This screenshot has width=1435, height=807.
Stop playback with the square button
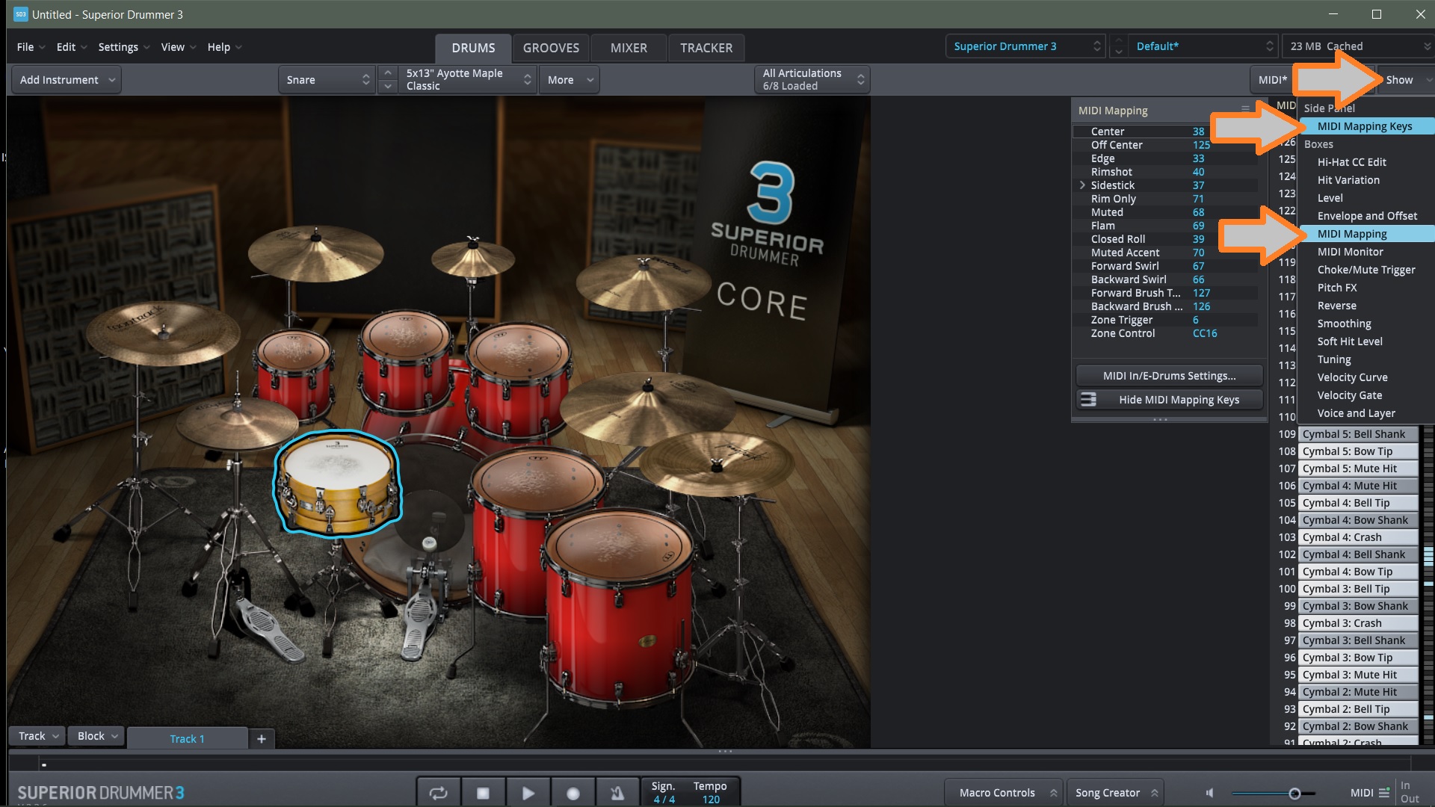pos(483,793)
